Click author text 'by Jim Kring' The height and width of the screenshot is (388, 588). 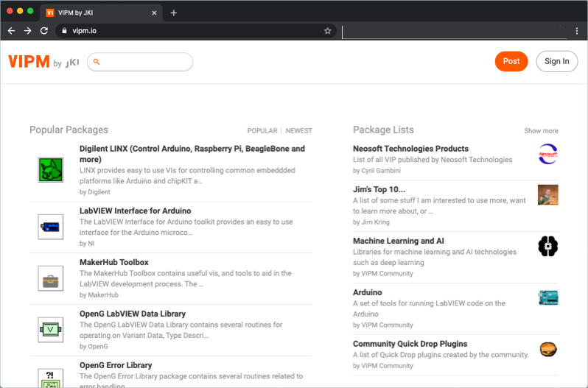tap(371, 222)
